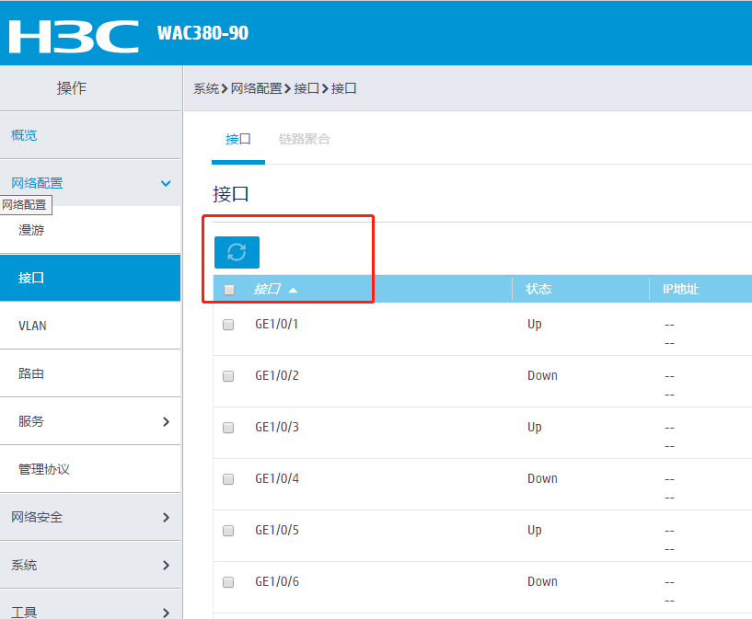This screenshot has width=752, height=619.
Task: Click the Down status of GE1/0/2
Action: tap(542, 375)
